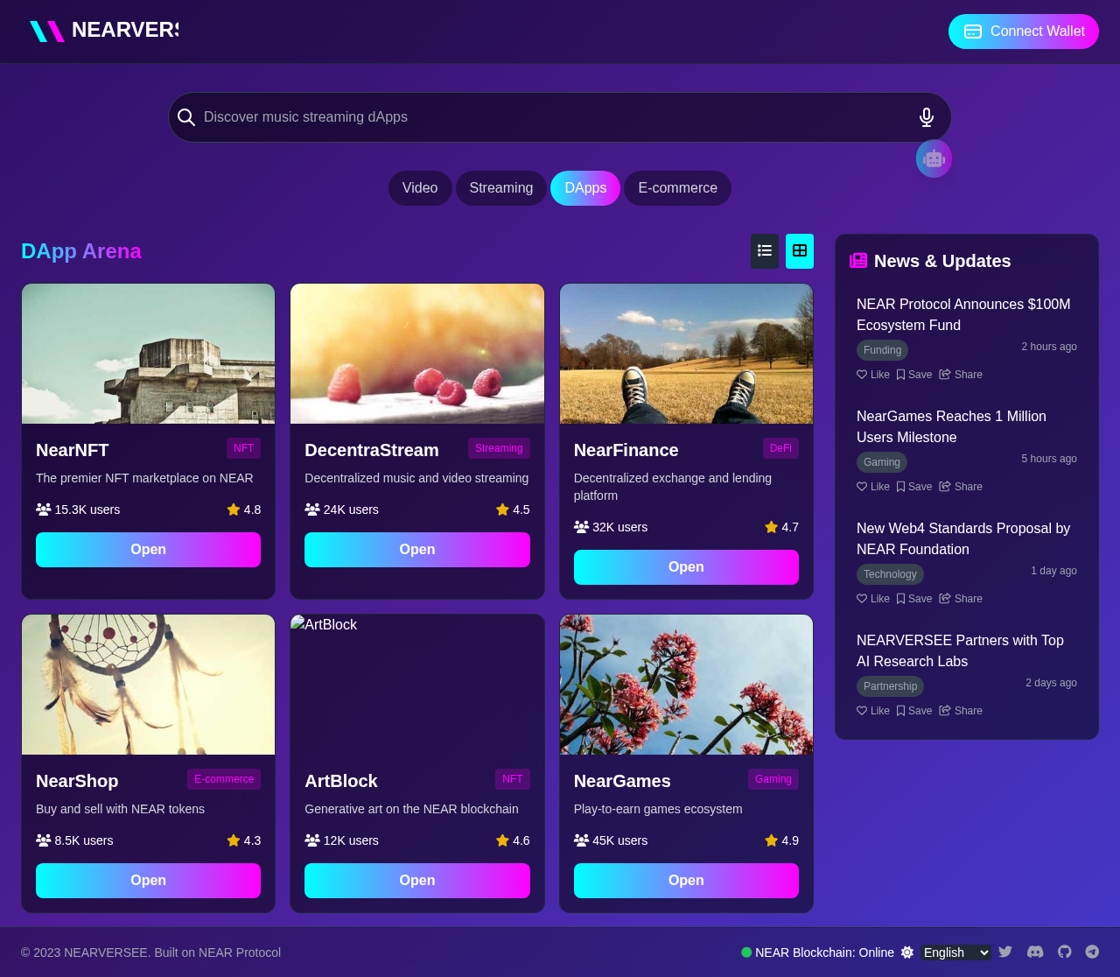Image resolution: width=1120 pixels, height=977 pixels.
Task: Select the E-commerce filter tab
Action: click(x=677, y=187)
